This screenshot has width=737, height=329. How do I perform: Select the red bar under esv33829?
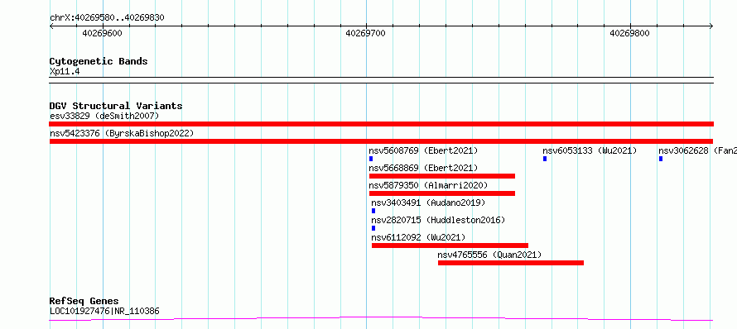(381, 124)
